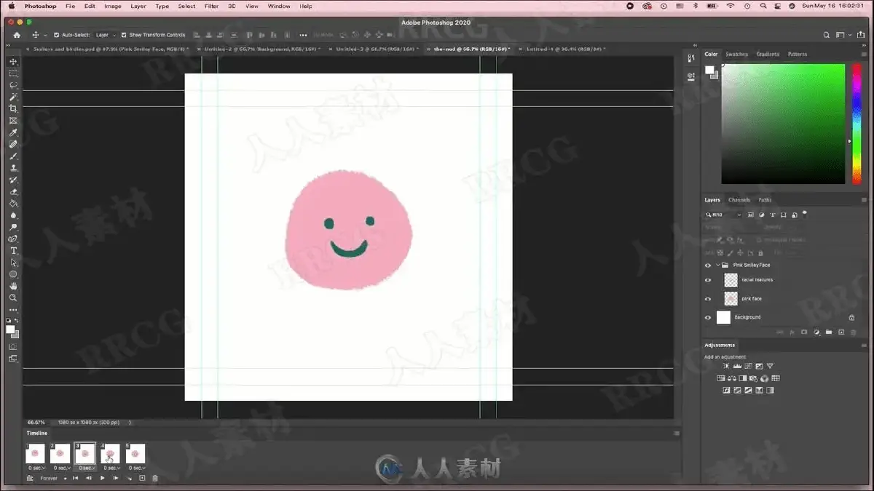The image size is (874, 491).
Task: Open frame 5 delay dropdown
Action: [135, 468]
